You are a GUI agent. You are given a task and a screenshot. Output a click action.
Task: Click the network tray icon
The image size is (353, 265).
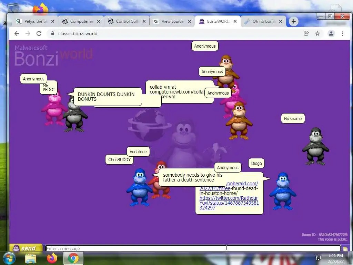318,258
